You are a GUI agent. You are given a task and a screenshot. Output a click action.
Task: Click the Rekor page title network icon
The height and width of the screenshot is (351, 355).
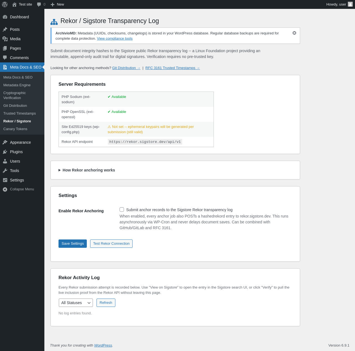pos(54,22)
